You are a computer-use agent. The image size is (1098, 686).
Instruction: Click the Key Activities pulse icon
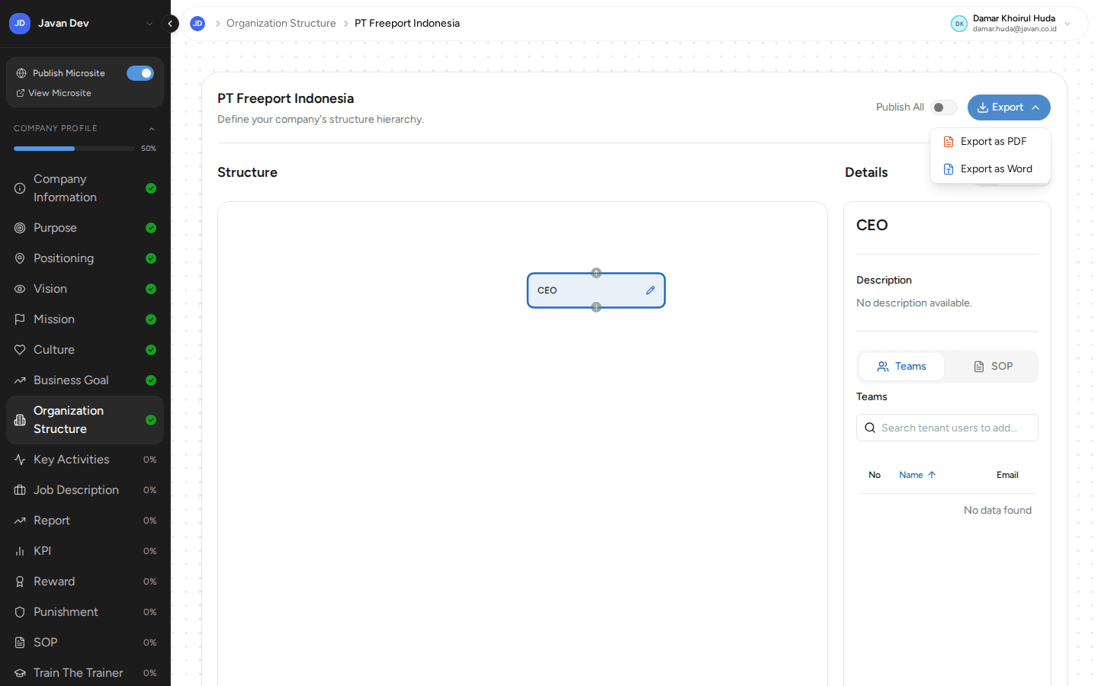pos(20,460)
